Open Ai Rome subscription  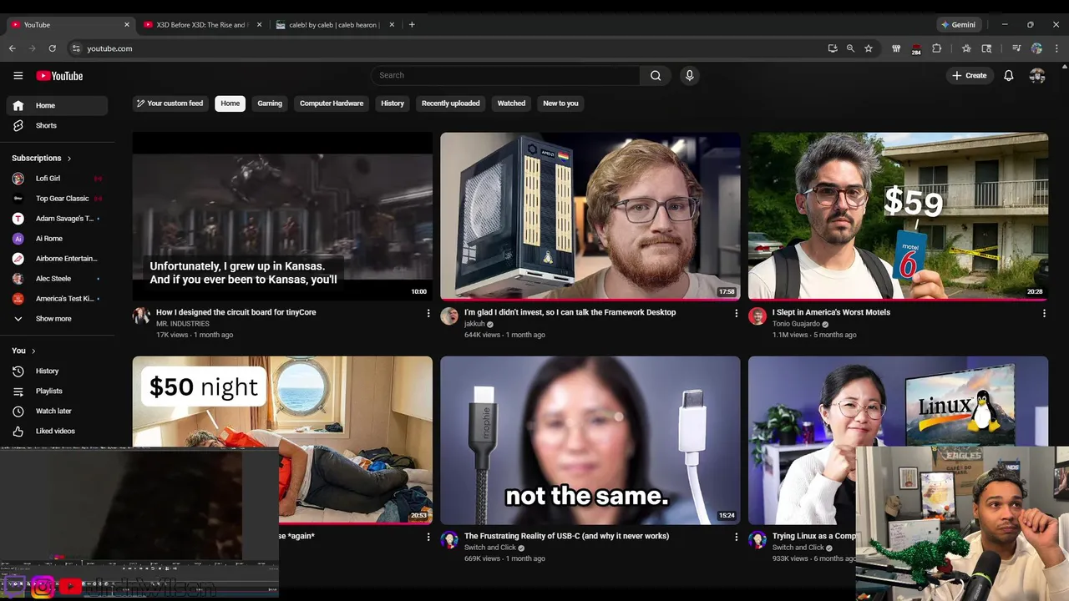(57, 239)
